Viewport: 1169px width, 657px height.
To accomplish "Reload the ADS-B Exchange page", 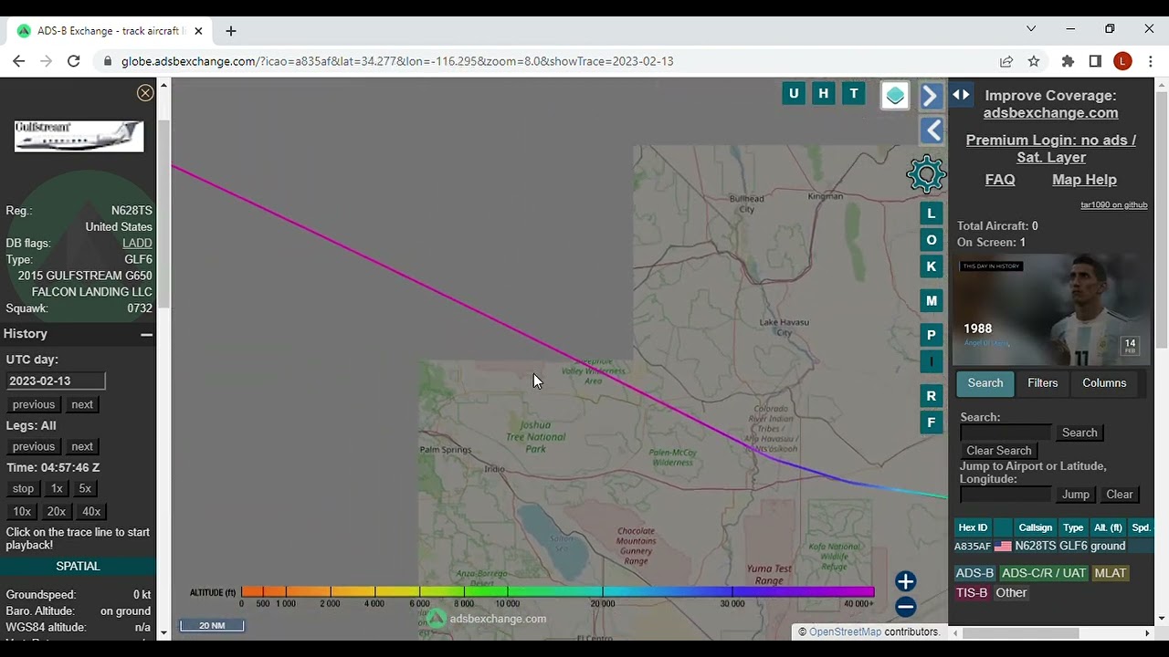I will [x=74, y=61].
